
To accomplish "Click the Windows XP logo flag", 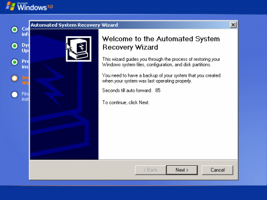I will click(10, 6).
